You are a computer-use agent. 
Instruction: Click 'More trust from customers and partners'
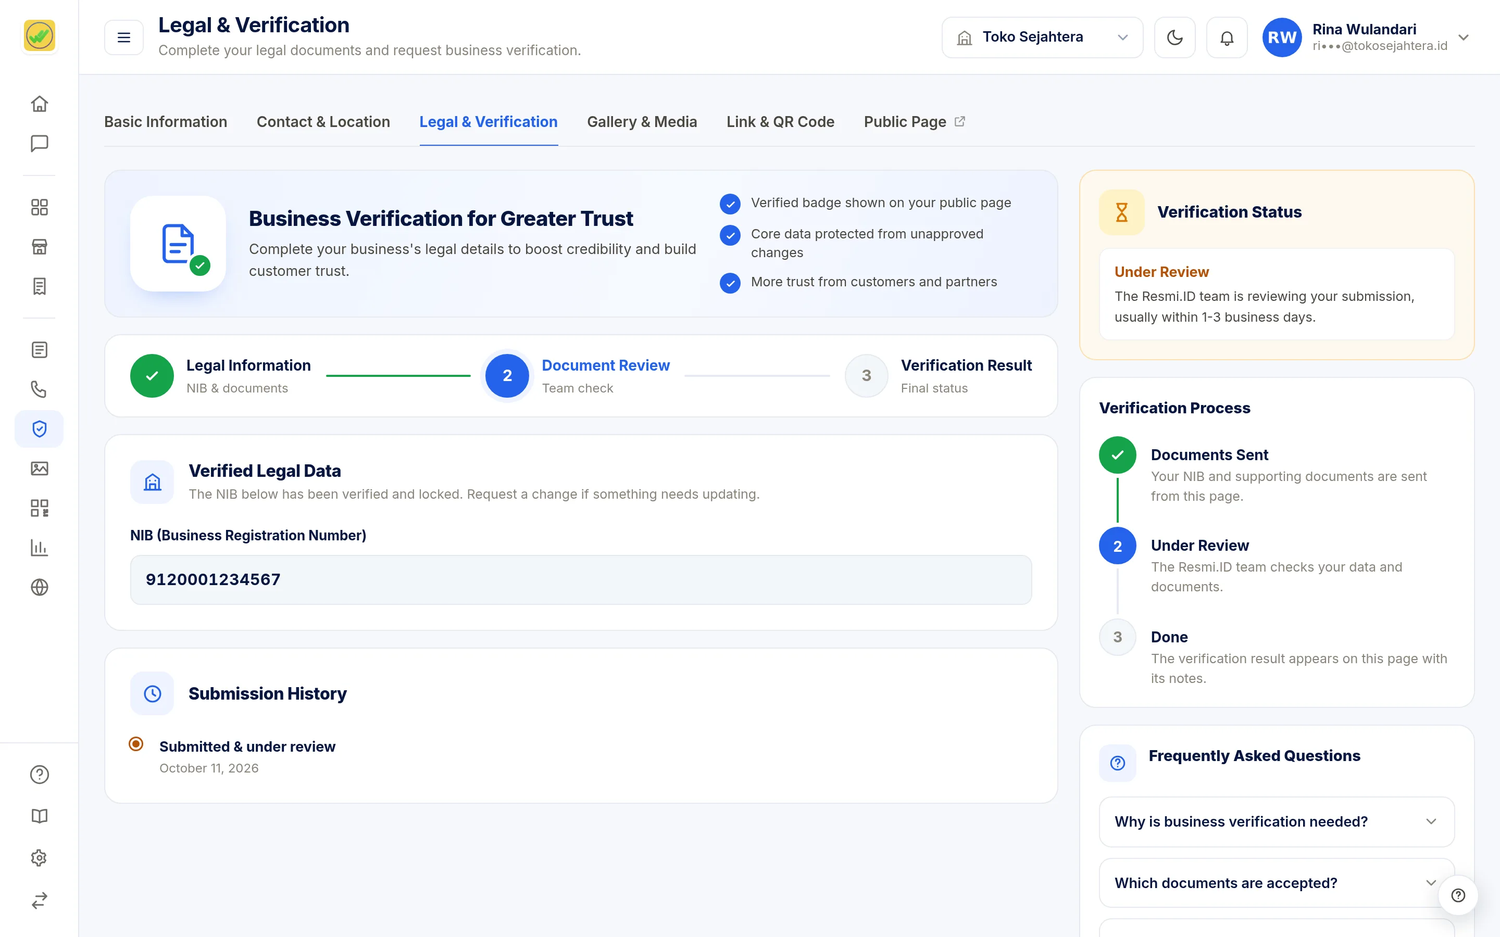[x=874, y=282]
